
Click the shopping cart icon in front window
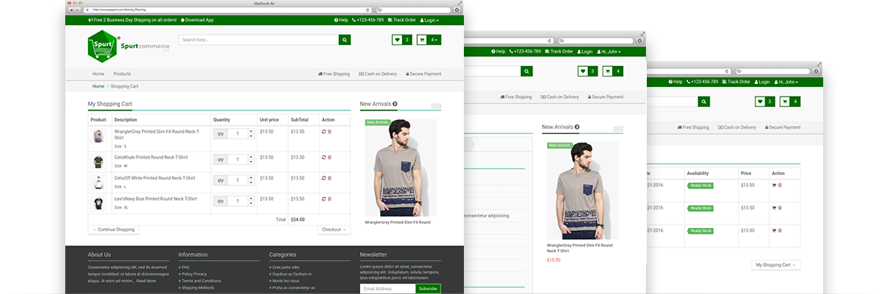click(x=422, y=39)
